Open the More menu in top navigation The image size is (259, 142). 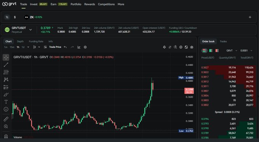pos(121,4)
